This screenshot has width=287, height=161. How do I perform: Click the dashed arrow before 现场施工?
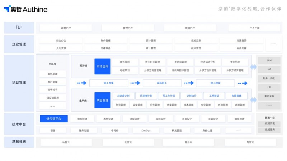[135, 83]
